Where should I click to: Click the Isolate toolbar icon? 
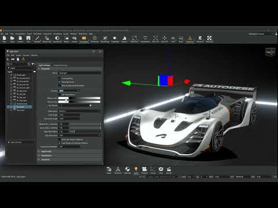74,39
